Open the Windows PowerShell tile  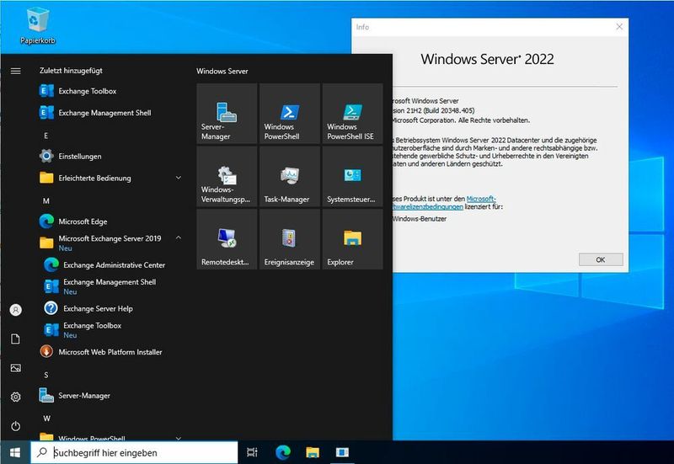click(290, 114)
